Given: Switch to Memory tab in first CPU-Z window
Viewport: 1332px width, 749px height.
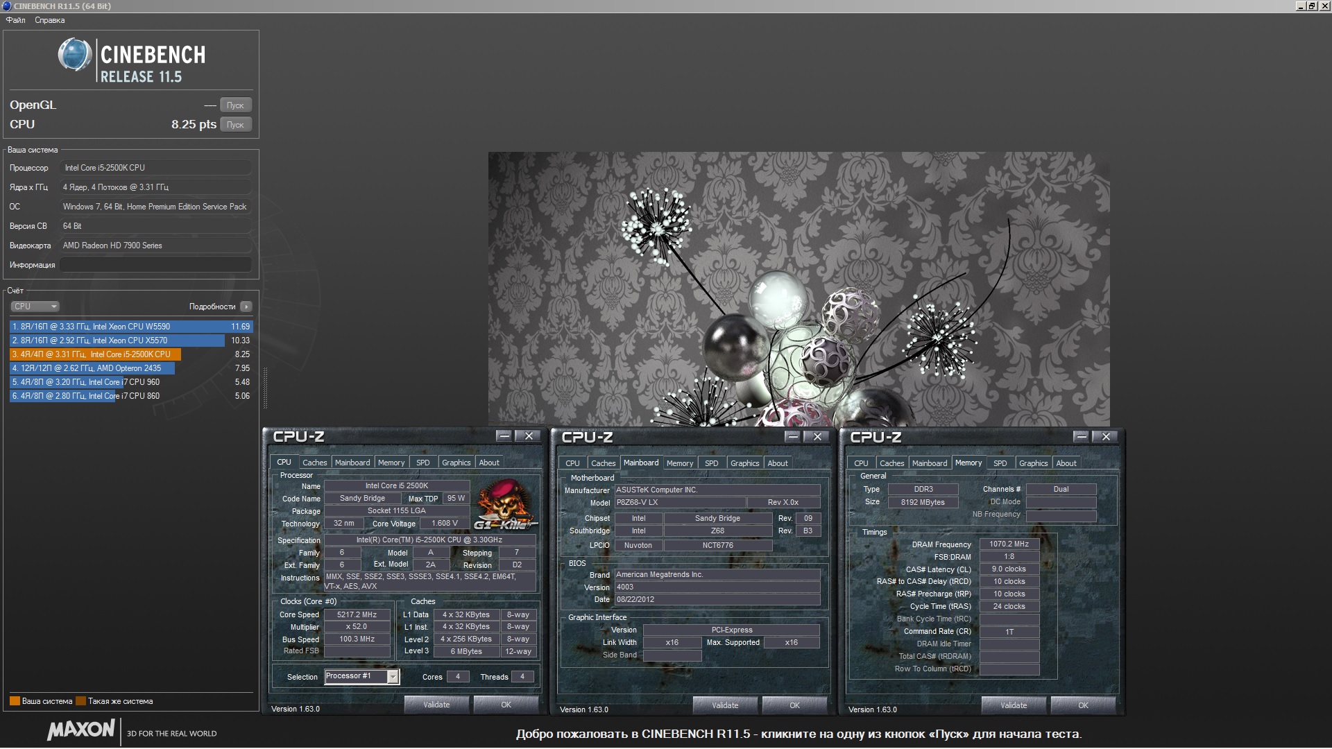Looking at the screenshot, I should (391, 463).
